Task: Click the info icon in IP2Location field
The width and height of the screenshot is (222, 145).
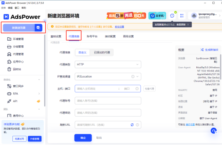Action: pyautogui.click(x=133, y=76)
